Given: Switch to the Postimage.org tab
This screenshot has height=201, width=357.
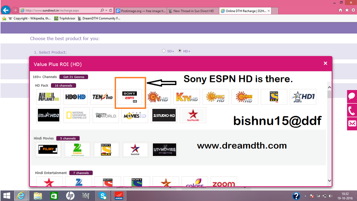Looking at the screenshot, I should [141, 11].
